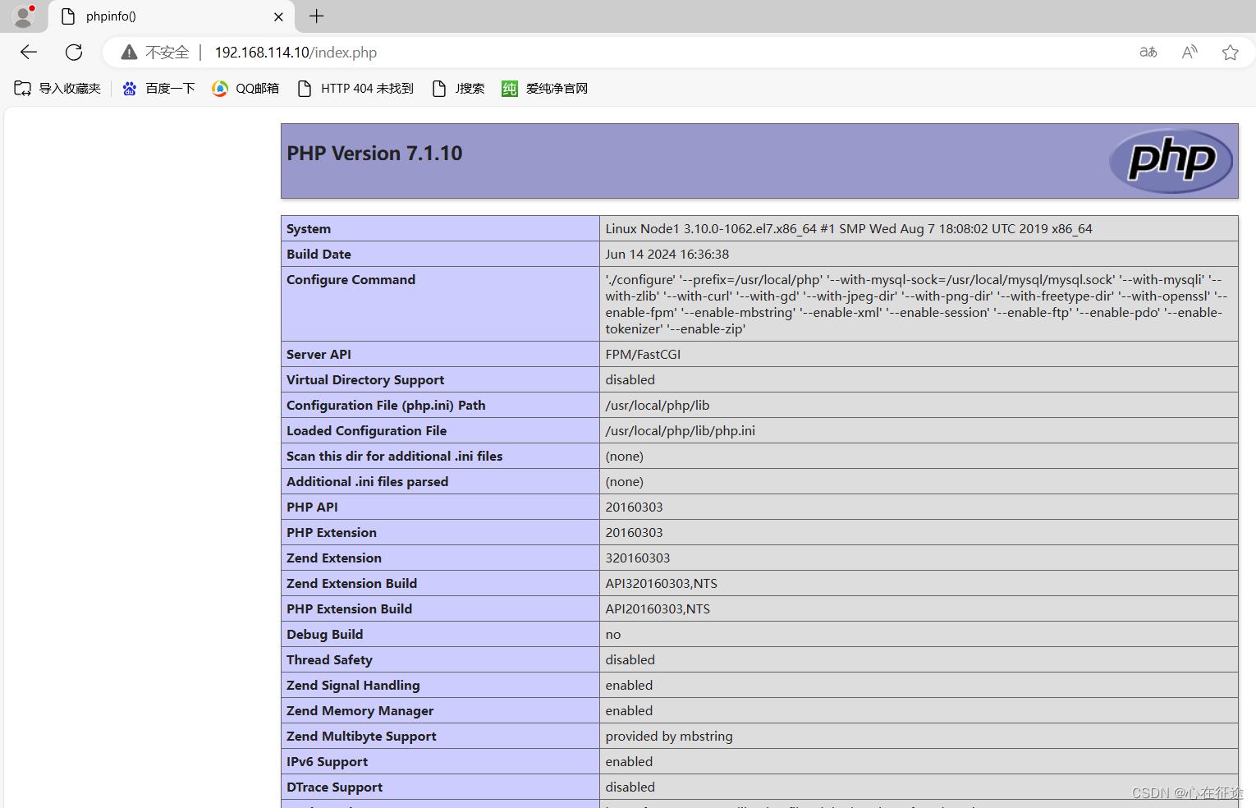Open the translate page icon
Screen dimensions: 1256x808
1148,53
